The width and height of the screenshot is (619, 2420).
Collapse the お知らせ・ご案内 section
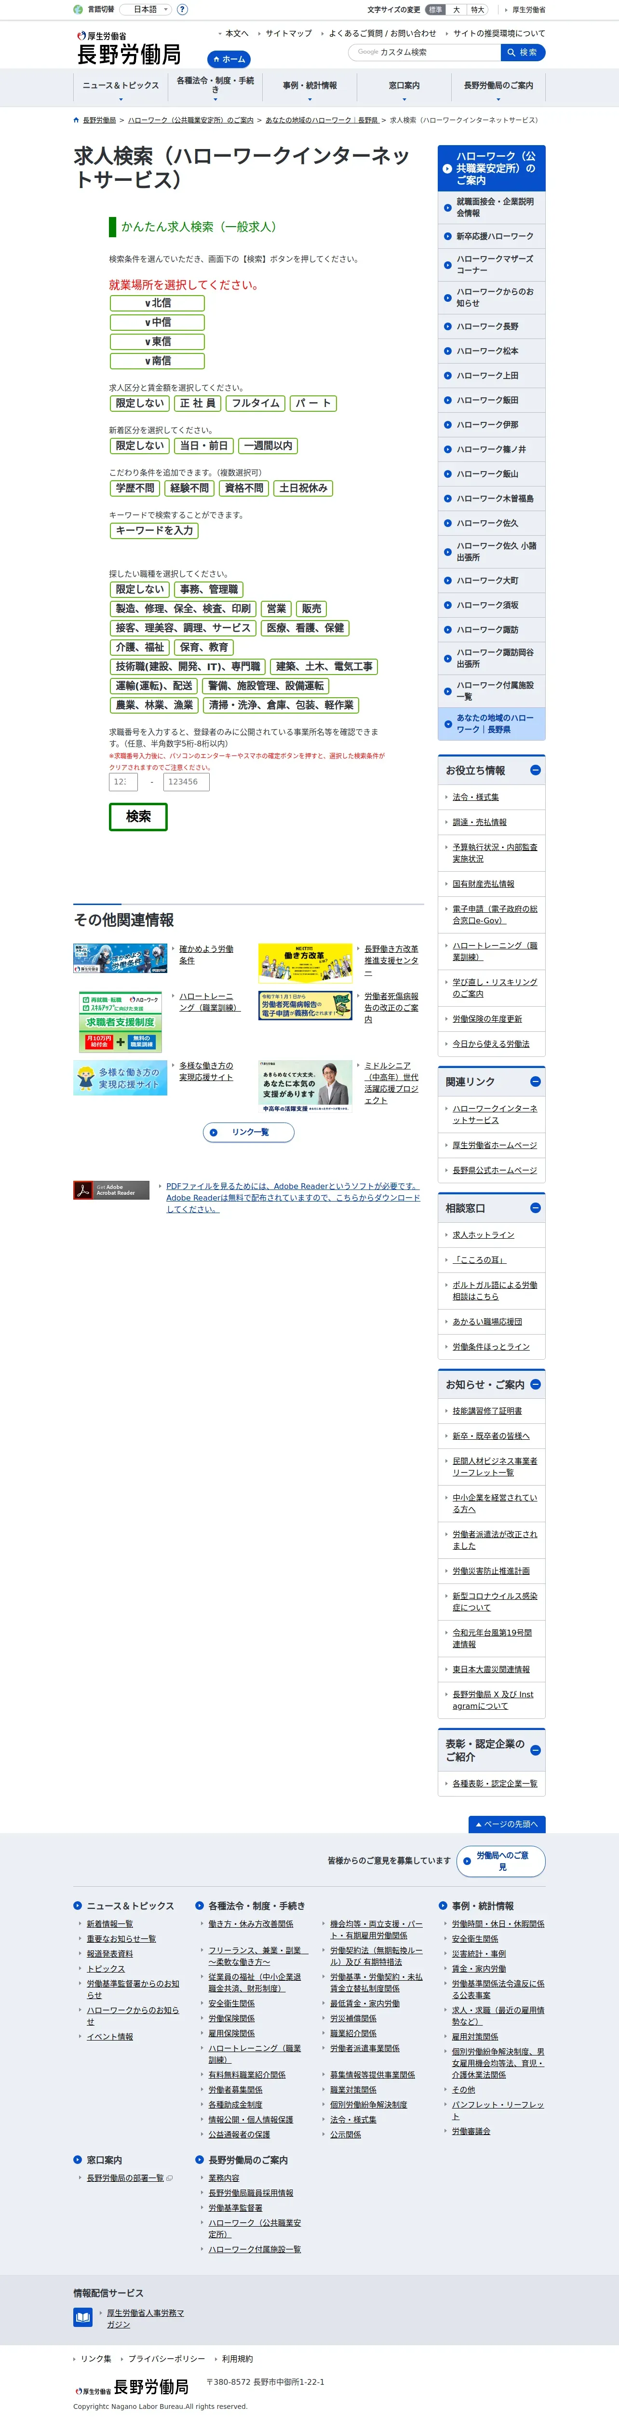point(536,1385)
